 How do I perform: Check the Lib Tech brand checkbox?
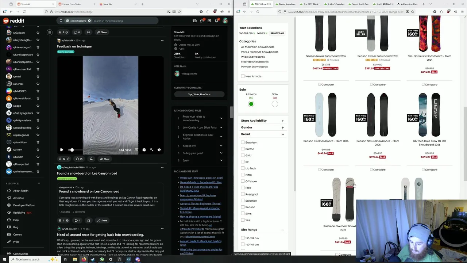(x=243, y=168)
